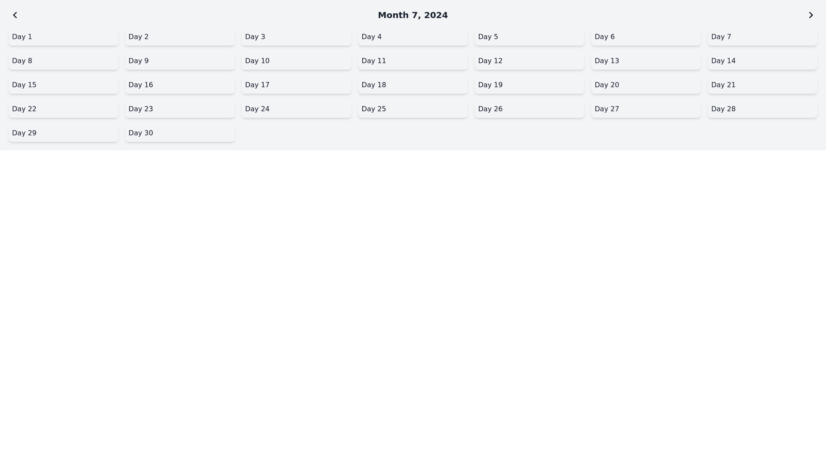
Task: Open the Day 25 cell
Action: pos(413,109)
